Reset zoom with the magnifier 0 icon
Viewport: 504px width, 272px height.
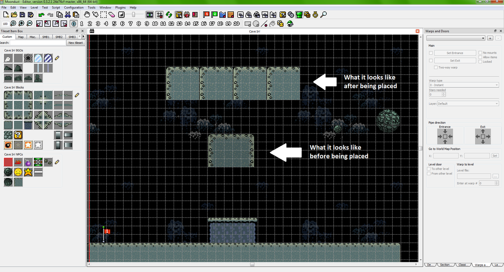point(13,24)
